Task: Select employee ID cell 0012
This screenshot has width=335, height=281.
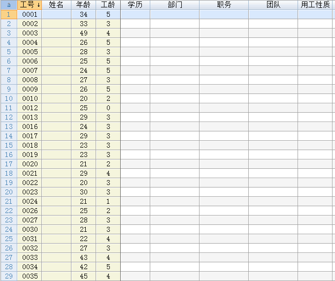Action: click(30, 108)
